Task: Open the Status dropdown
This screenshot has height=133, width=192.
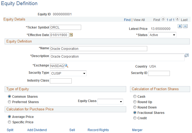Action: (x=162, y=35)
